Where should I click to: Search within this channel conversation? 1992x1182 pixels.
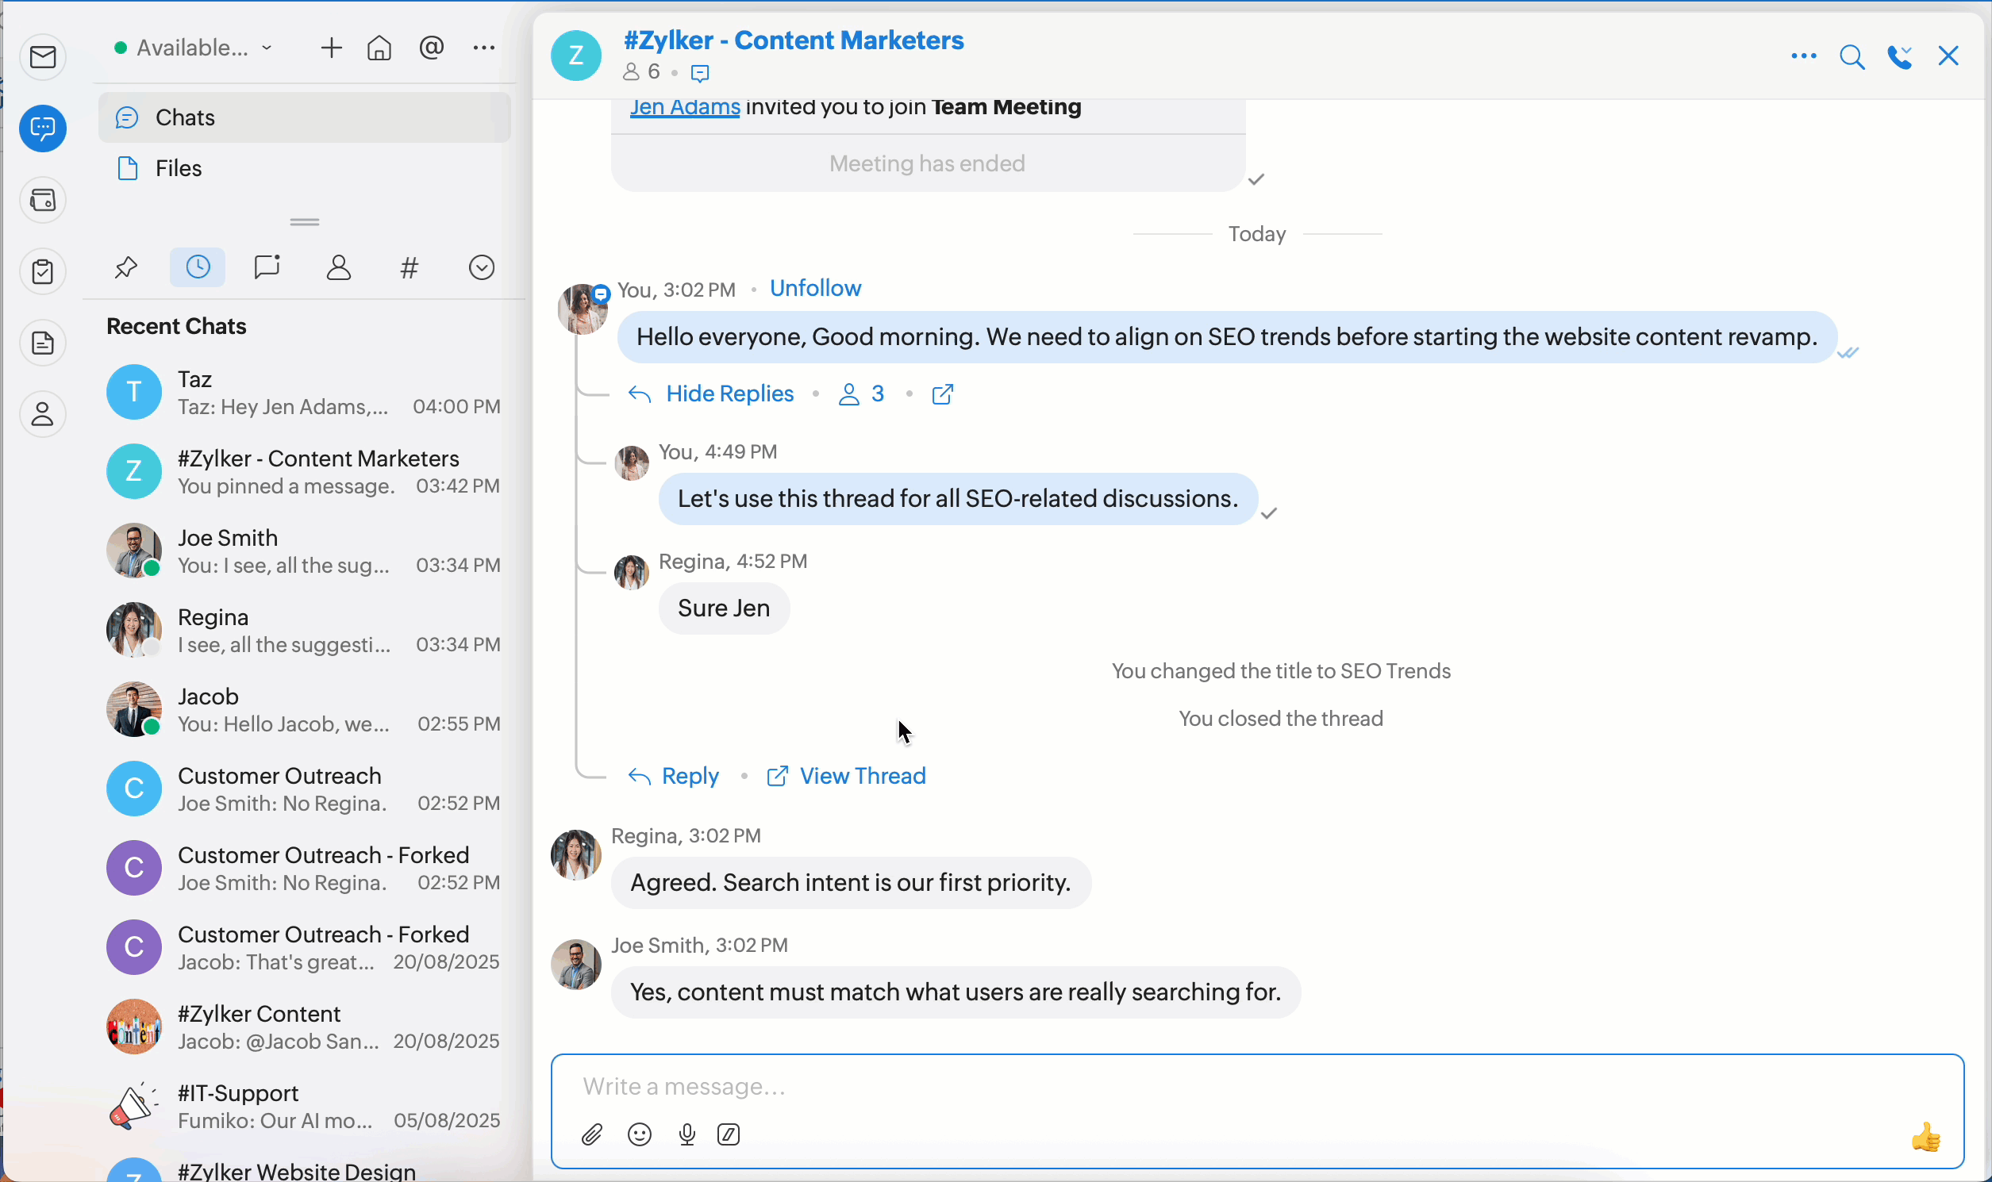point(1852,56)
